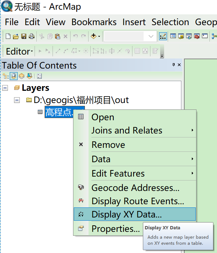Collapse the Layers data frame
The width and height of the screenshot is (217, 253).
click(x=5, y=88)
